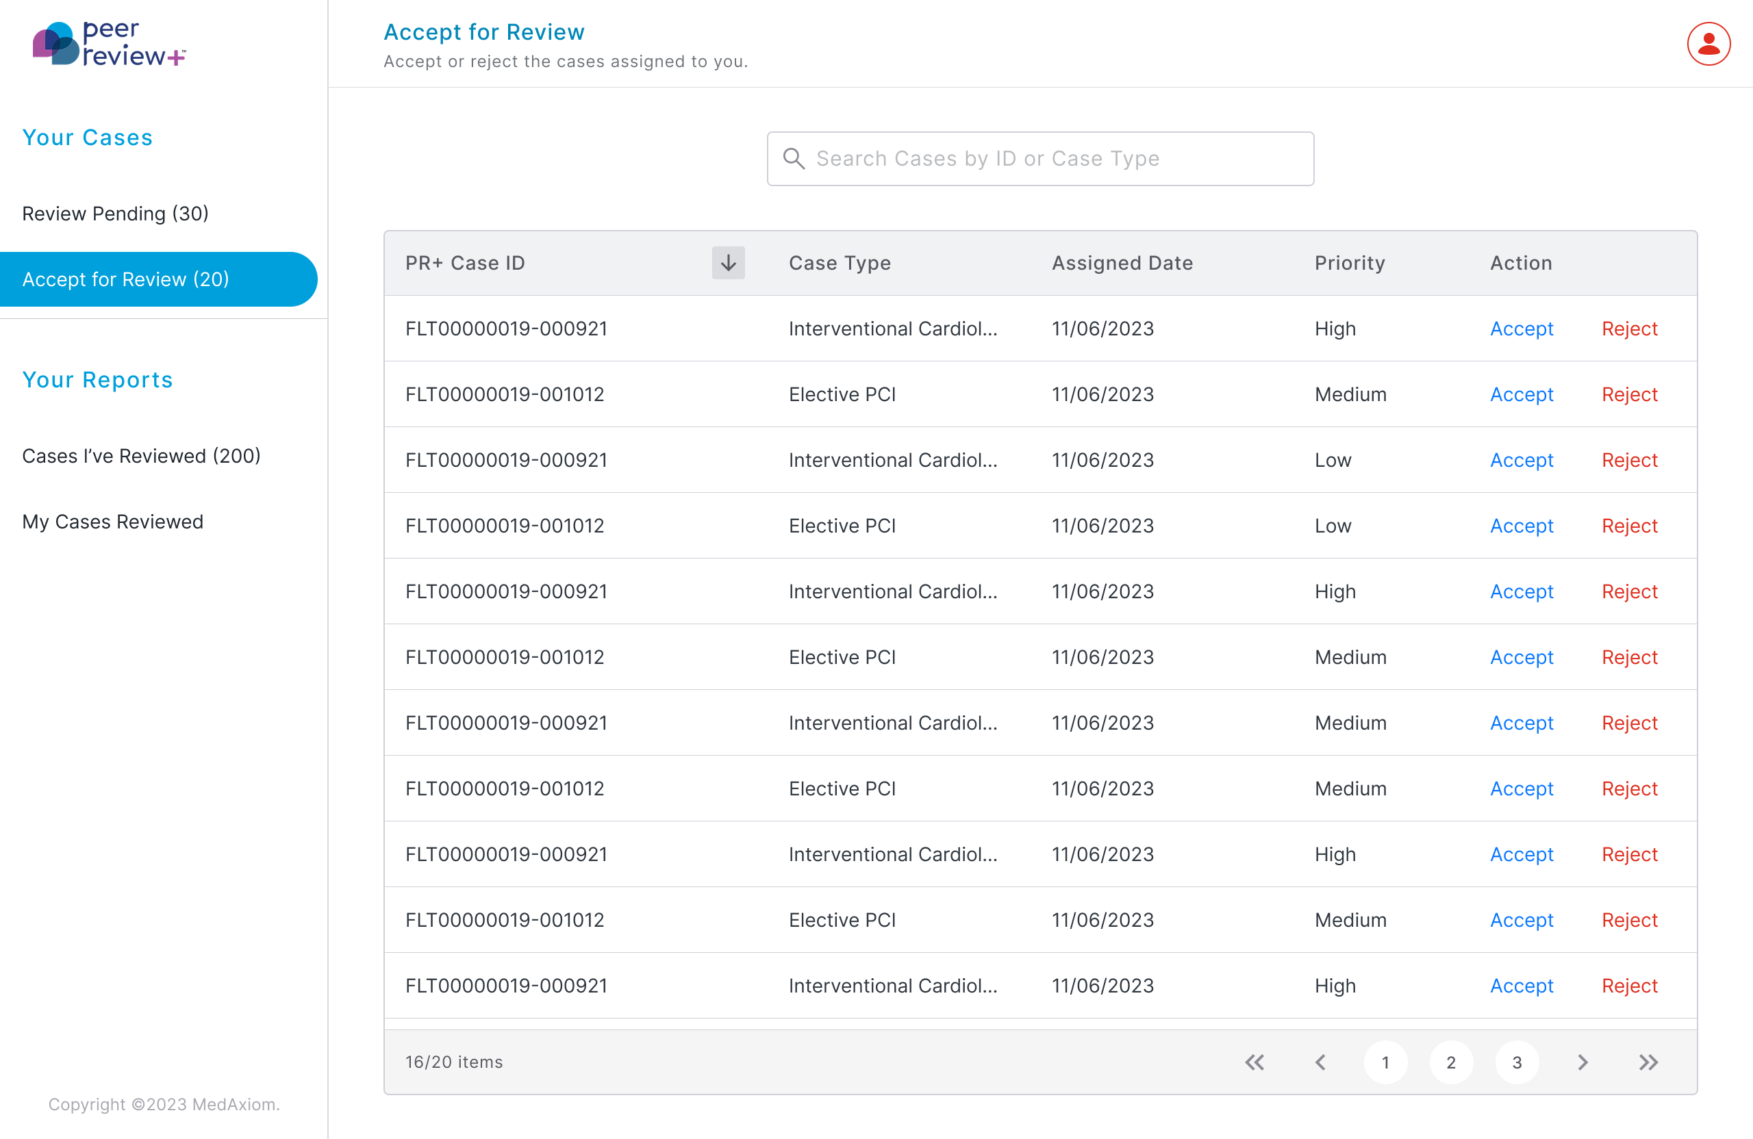Switch to Review Pending section

coord(115,214)
